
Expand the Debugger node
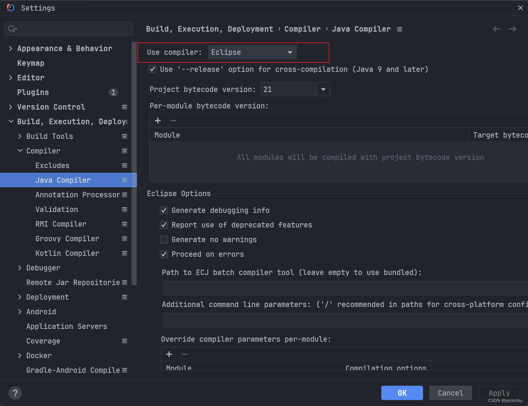pos(20,268)
